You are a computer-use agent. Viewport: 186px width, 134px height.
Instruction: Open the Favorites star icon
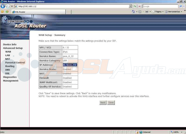point(2,12)
